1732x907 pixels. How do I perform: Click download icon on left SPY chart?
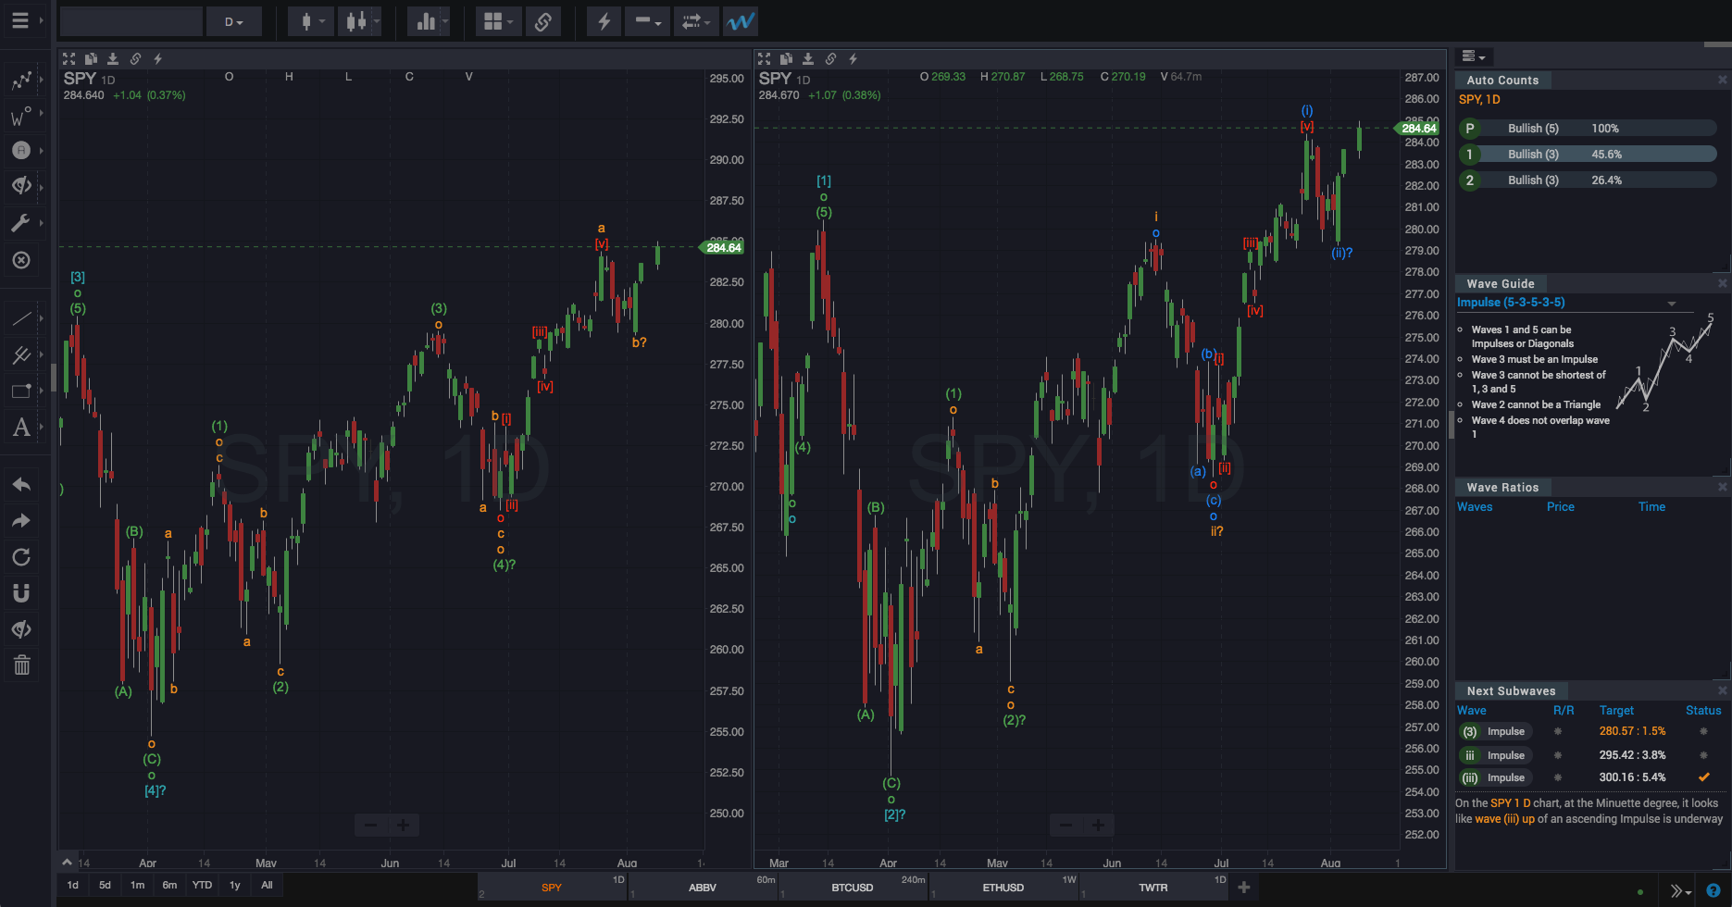pos(113,58)
